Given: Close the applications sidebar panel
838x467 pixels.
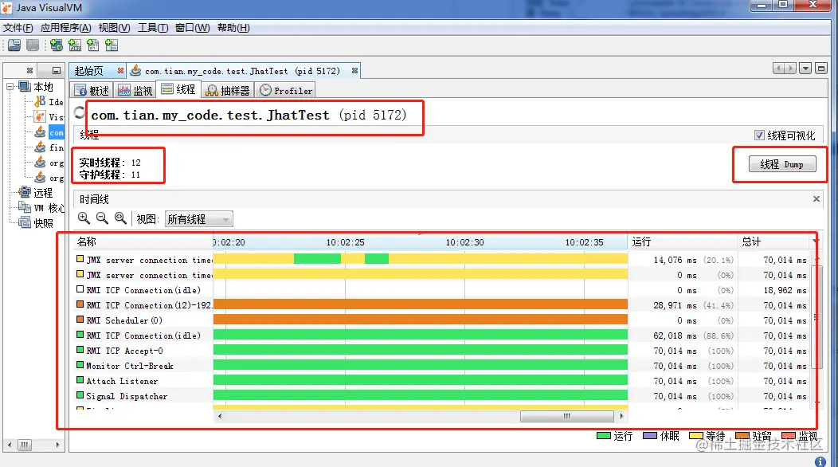Looking at the screenshot, I should point(30,71).
